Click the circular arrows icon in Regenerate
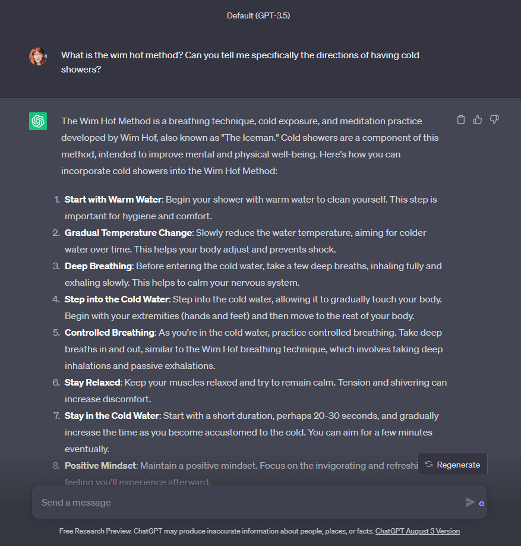 click(429, 464)
